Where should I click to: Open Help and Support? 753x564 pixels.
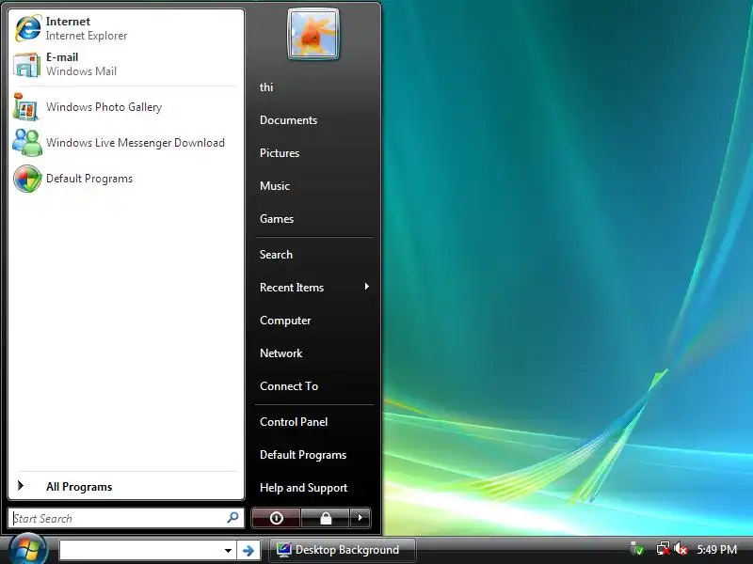tap(303, 488)
